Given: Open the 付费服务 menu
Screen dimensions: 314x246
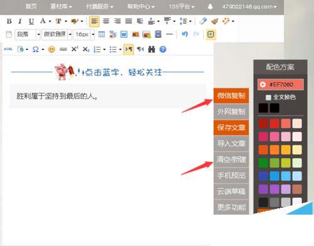Looking at the screenshot, I should tap(99, 7).
